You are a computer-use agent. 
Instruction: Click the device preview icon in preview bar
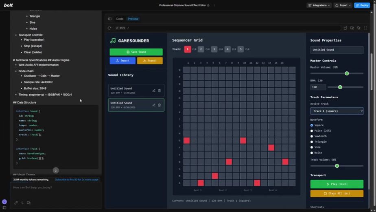pos(352,28)
